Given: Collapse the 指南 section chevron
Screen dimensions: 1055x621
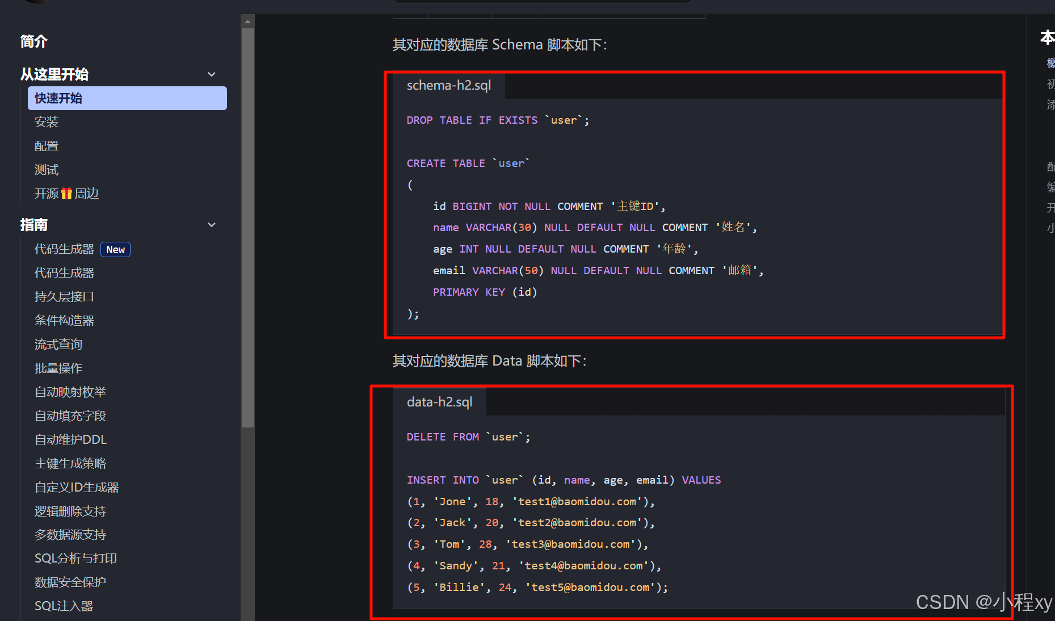Looking at the screenshot, I should tap(212, 225).
